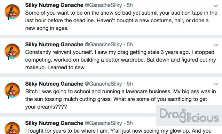Open Silky Nutmeg Ganache name on fourth tweet
This screenshot has width=222, height=134.
click(x=54, y=123)
